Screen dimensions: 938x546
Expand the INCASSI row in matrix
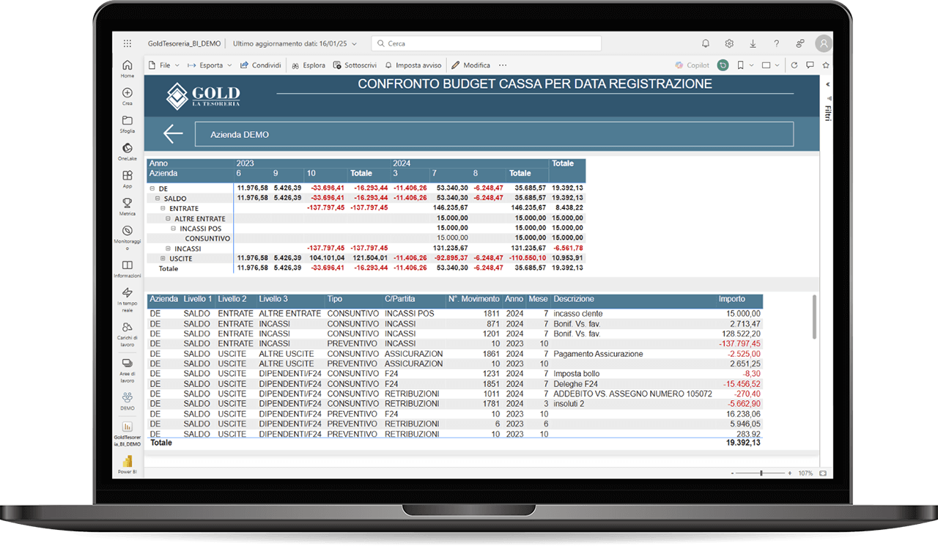tap(168, 248)
